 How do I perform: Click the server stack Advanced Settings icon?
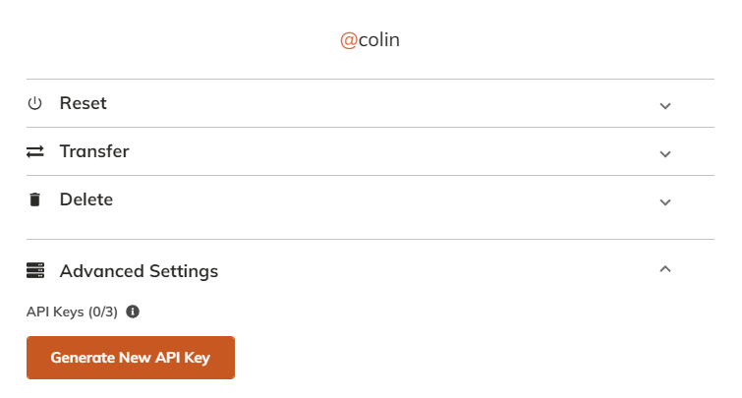click(x=35, y=270)
